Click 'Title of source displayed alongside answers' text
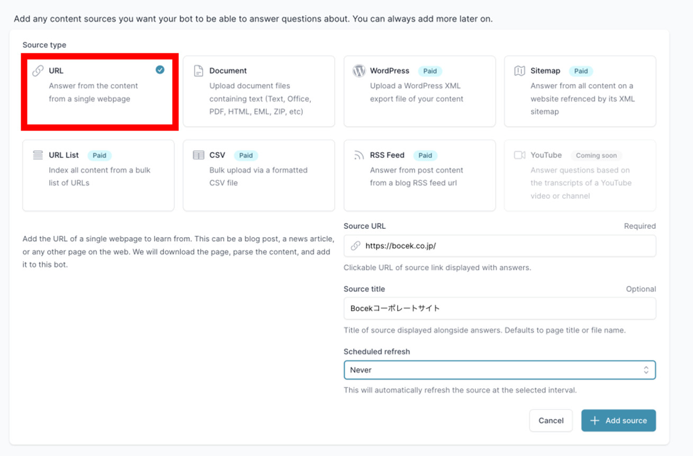 pos(484,330)
